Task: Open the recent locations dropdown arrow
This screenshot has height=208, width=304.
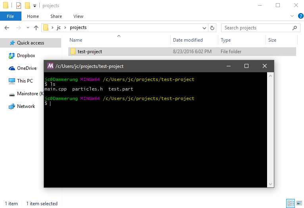Action: [27, 28]
